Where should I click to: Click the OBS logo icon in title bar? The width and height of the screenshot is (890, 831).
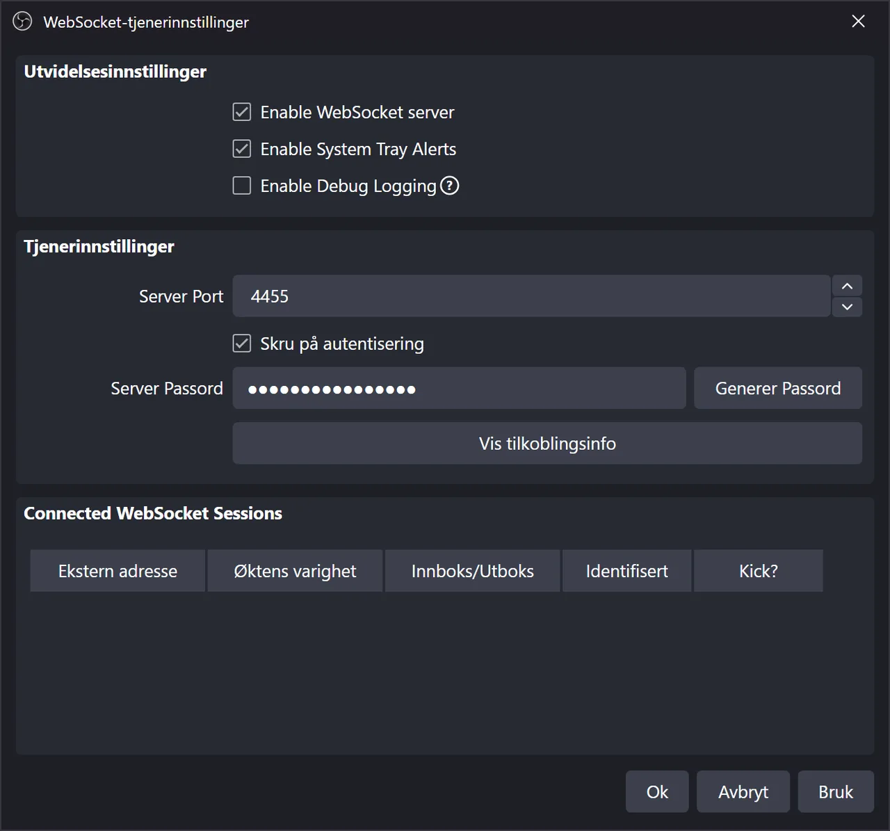tap(22, 22)
